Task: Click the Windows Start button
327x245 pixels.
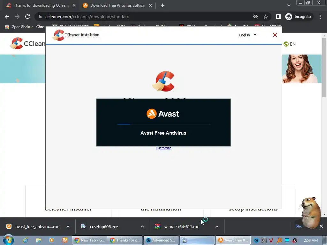Action: [x=8, y=240]
